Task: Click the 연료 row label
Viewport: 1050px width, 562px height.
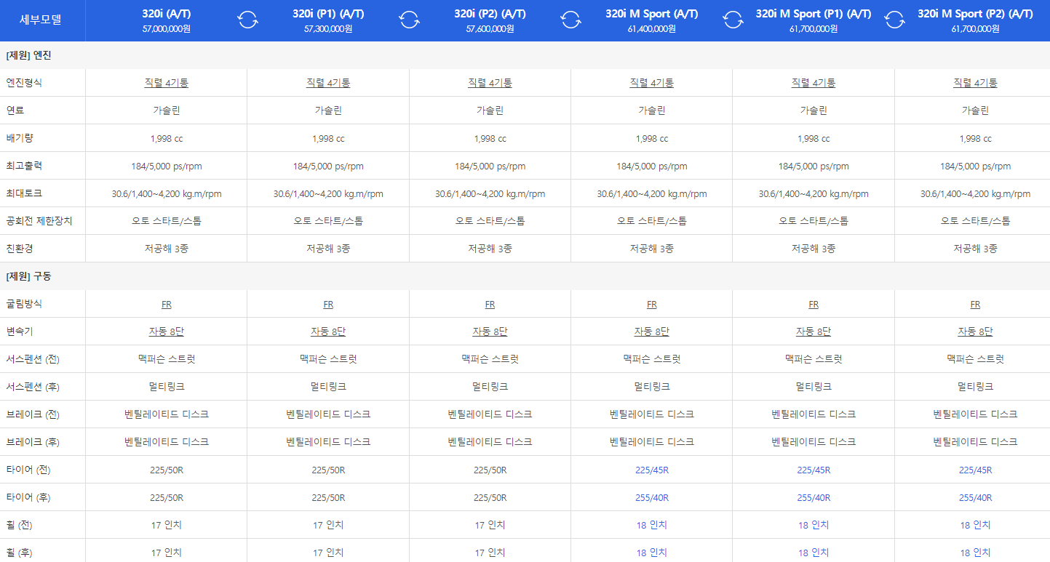Action: click(15, 111)
